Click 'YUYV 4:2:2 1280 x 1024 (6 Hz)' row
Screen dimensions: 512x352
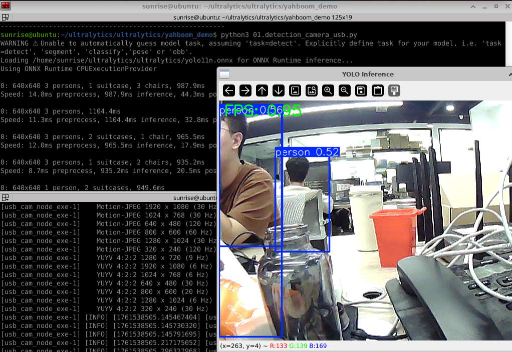106,300
